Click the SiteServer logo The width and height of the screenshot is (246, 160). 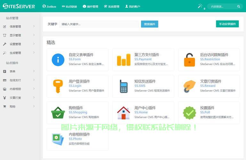19,6
